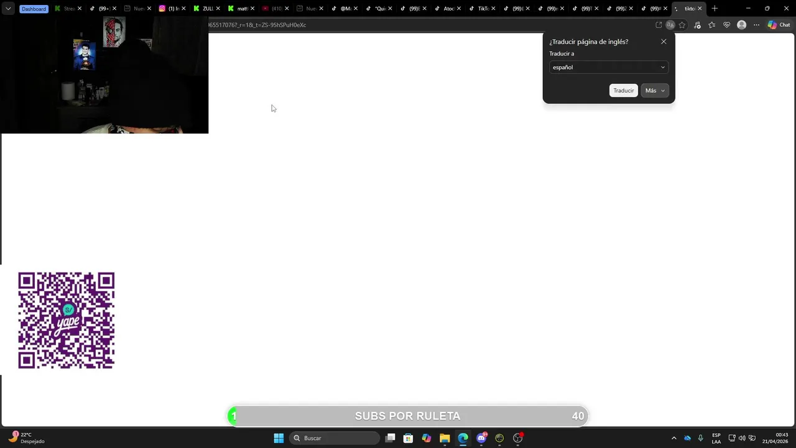Open a new browser tab
The height and width of the screenshot is (448, 796).
pyautogui.click(x=715, y=9)
